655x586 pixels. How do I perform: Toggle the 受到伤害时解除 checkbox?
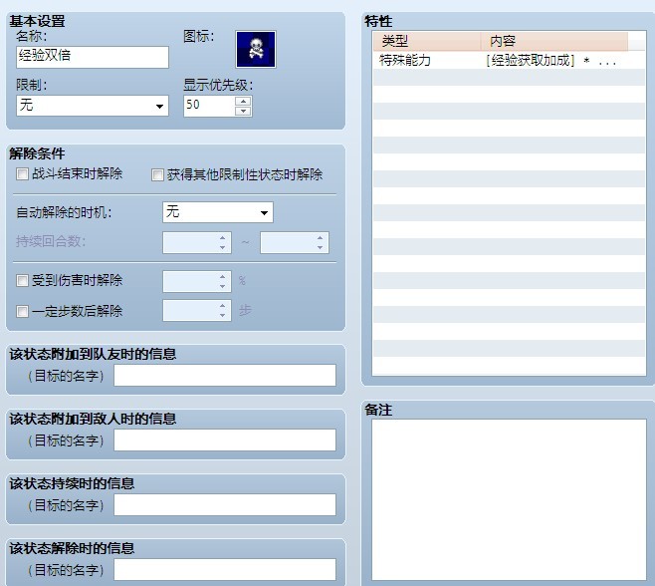[x=22, y=280]
